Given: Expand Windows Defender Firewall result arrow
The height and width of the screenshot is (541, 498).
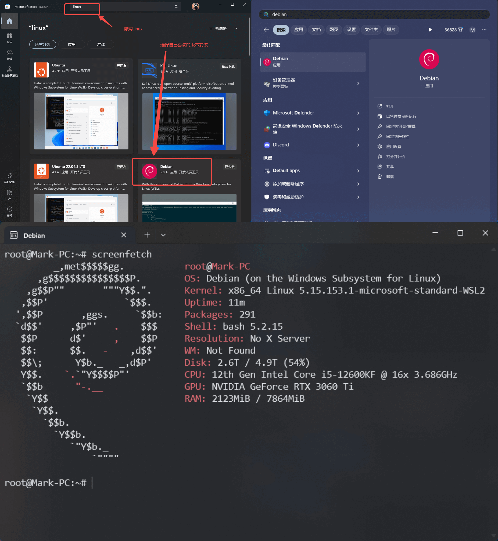Looking at the screenshot, I should [358, 129].
